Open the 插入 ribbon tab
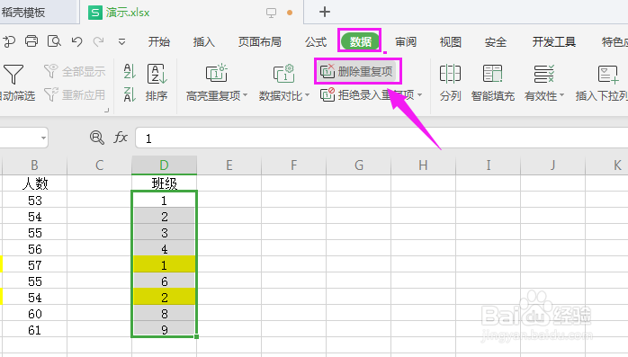This screenshot has width=628, height=357. click(203, 41)
